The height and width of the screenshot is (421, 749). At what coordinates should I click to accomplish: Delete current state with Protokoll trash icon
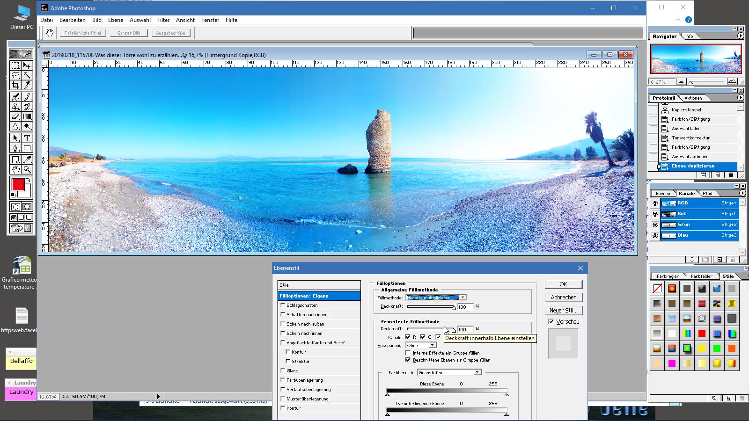(x=731, y=175)
